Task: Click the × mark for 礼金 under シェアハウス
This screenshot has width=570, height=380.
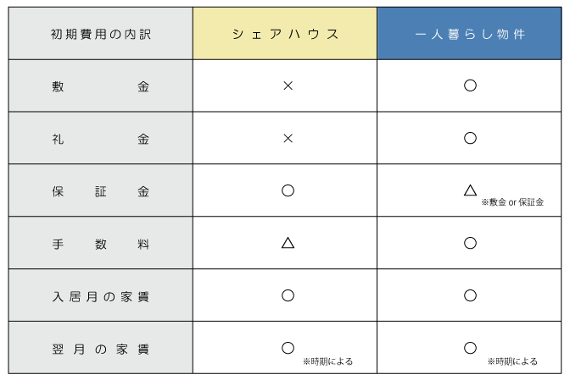Action: pyautogui.click(x=288, y=138)
